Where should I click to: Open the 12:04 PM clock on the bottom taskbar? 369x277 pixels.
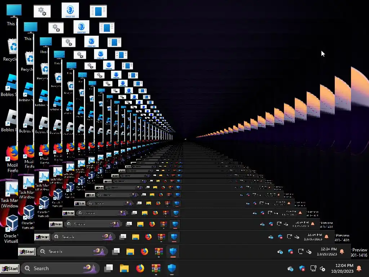click(x=342, y=268)
